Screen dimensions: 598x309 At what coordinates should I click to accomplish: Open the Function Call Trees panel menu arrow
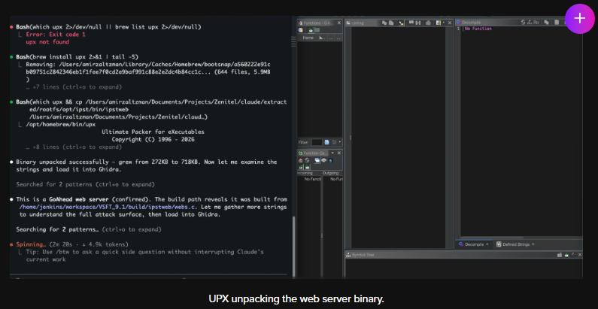pos(332,153)
